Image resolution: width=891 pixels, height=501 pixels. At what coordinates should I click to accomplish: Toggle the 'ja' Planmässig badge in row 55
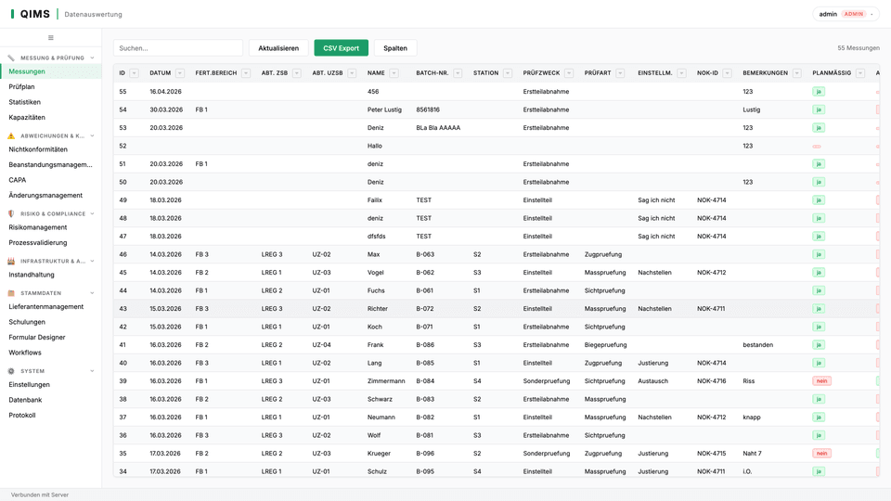(819, 92)
